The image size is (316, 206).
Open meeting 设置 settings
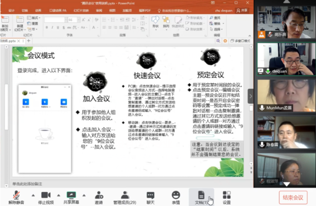(x=226, y=198)
